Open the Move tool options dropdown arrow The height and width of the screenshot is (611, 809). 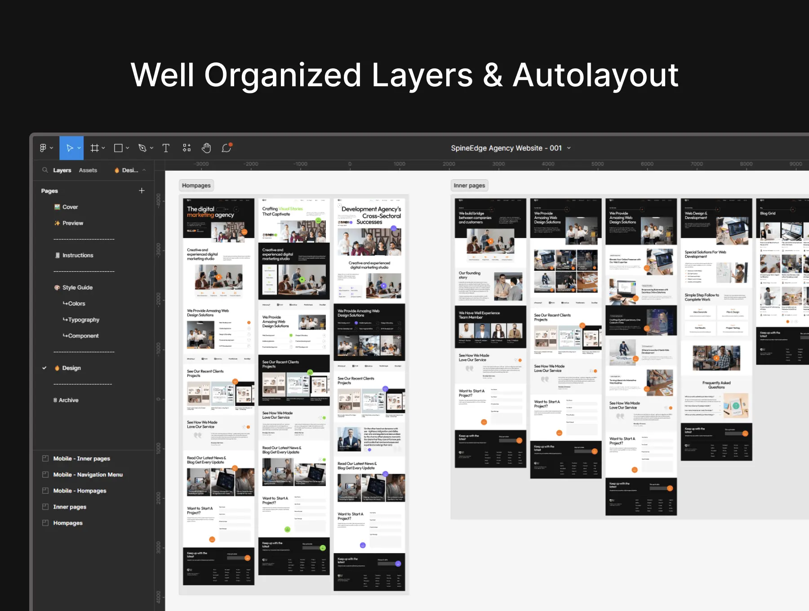[x=79, y=148]
